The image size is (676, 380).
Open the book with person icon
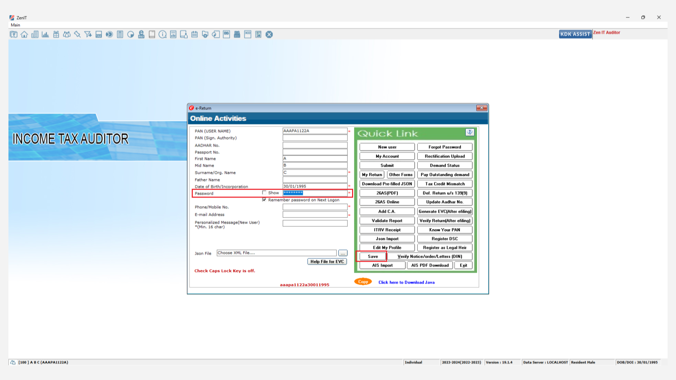click(x=184, y=34)
